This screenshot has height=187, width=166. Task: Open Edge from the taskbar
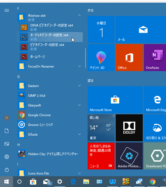click(73, 182)
